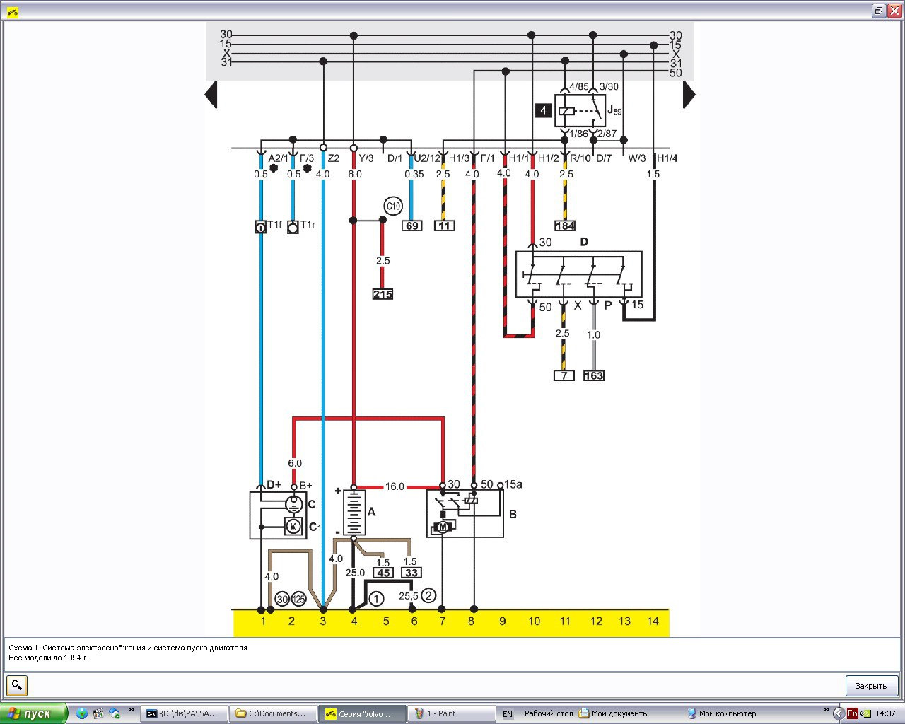Viewport: 905px width, 724px height.
Task: Click track number 9 on the yellow strip
Action: click(x=503, y=621)
